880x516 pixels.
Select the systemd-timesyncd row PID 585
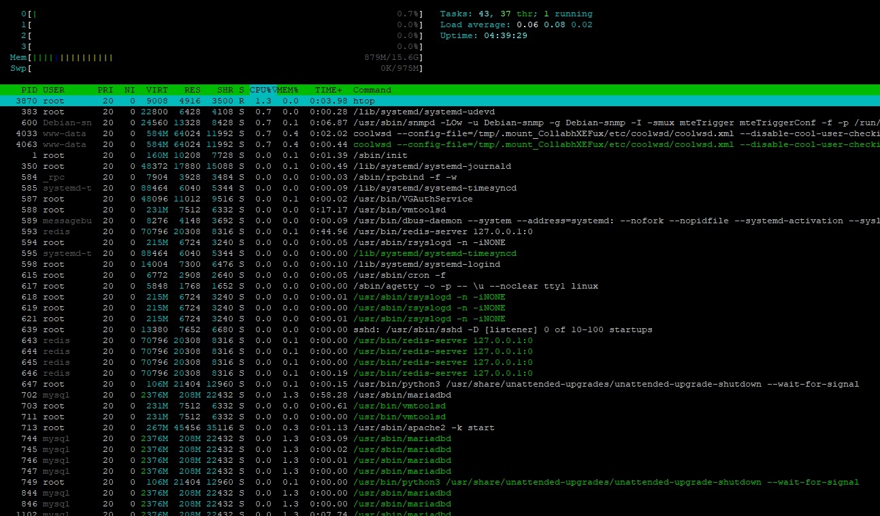[x=440, y=188]
